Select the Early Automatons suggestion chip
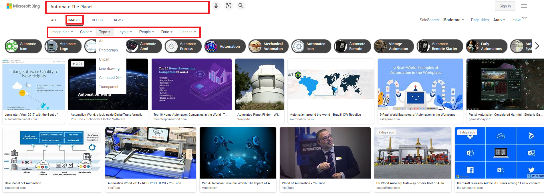This screenshot has width=544, height=194. pyautogui.click(x=487, y=46)
